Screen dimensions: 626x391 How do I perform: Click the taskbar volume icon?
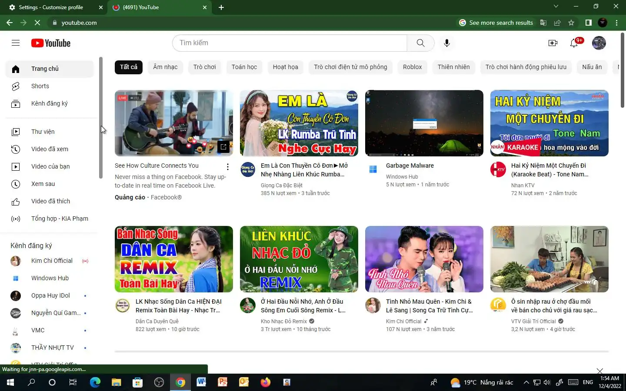[x=547, y=382]
